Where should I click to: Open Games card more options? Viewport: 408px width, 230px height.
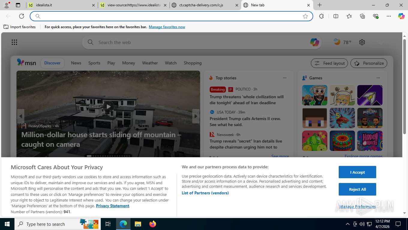[378, 78]
